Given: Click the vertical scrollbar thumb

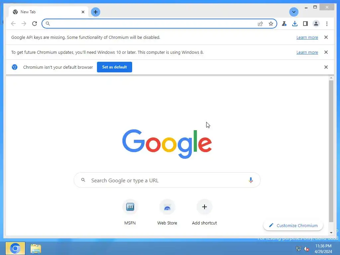Looking at the screenshot, I should 331,151.
